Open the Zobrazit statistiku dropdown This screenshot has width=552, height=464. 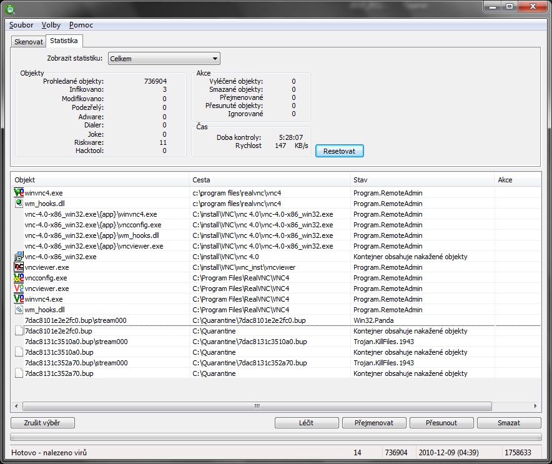tap(164, 59)
